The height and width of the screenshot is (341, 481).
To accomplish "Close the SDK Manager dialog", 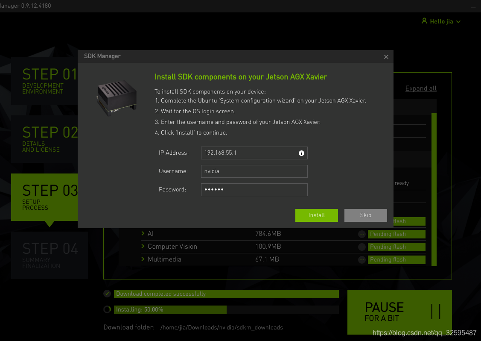I will pos(386,57).
